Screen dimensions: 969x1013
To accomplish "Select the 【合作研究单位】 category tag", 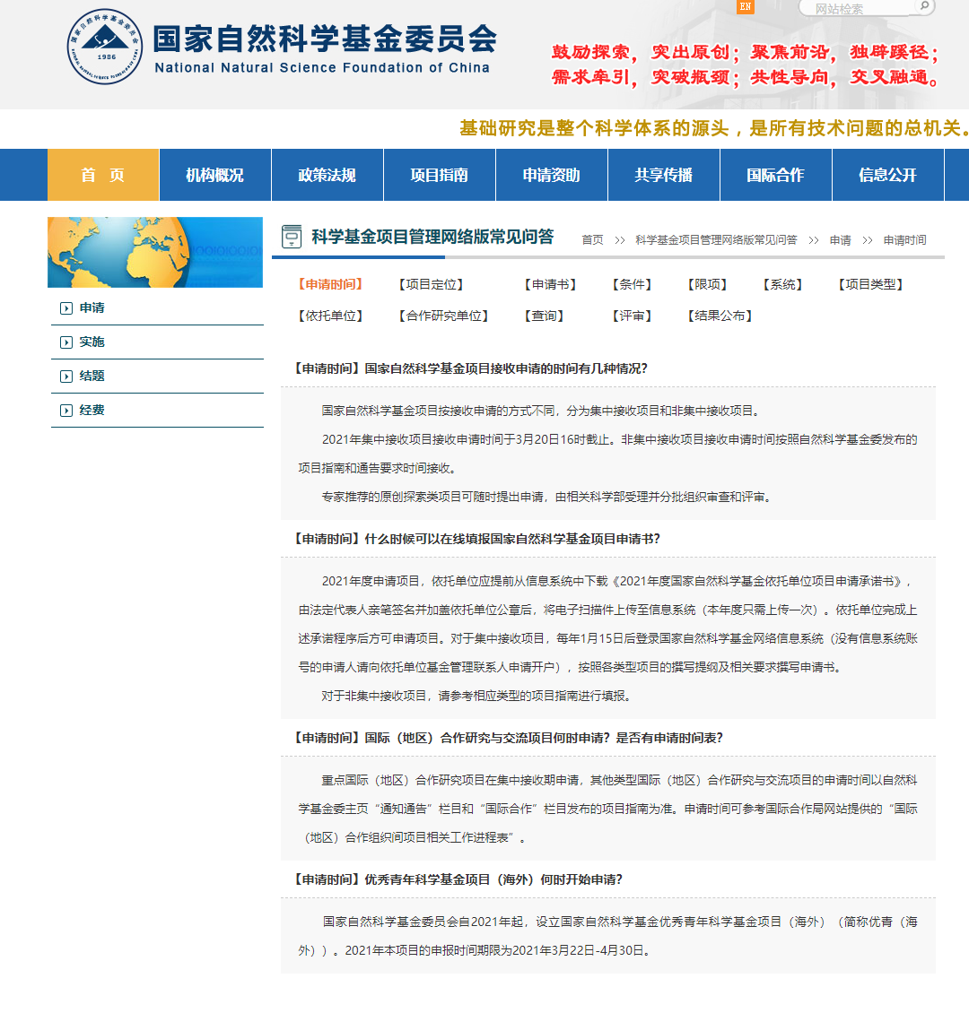I will (443, 316).
